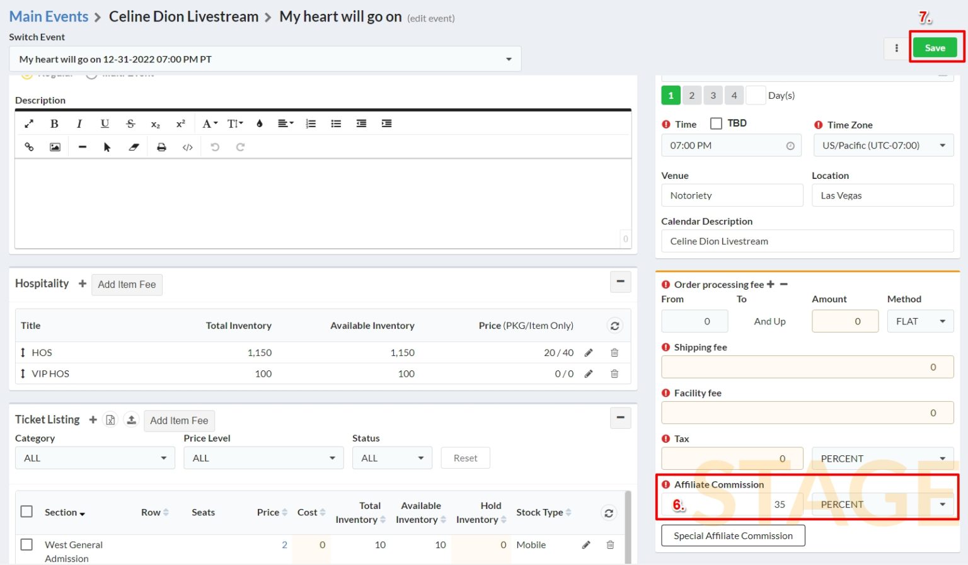Image resolution: width=968 pixels, height=565 pixels.
Task: Delete the VIP HOS hospitality item
Action: (x=614, y=374)
